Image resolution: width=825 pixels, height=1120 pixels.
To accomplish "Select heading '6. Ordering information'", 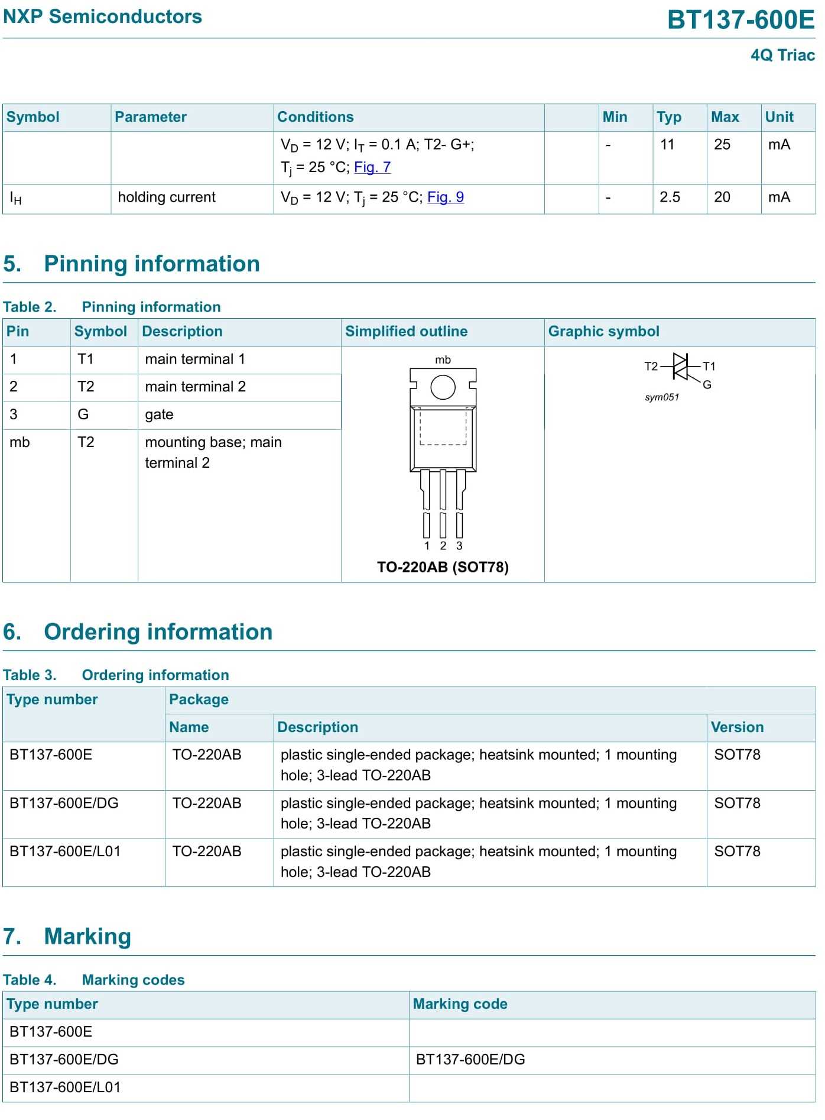I will tap(138, 632).
